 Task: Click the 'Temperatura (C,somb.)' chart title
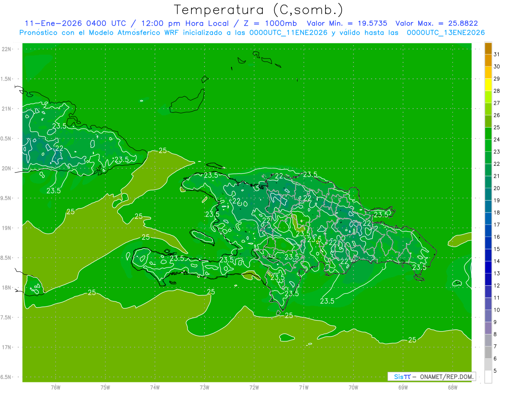pos(258,10)
